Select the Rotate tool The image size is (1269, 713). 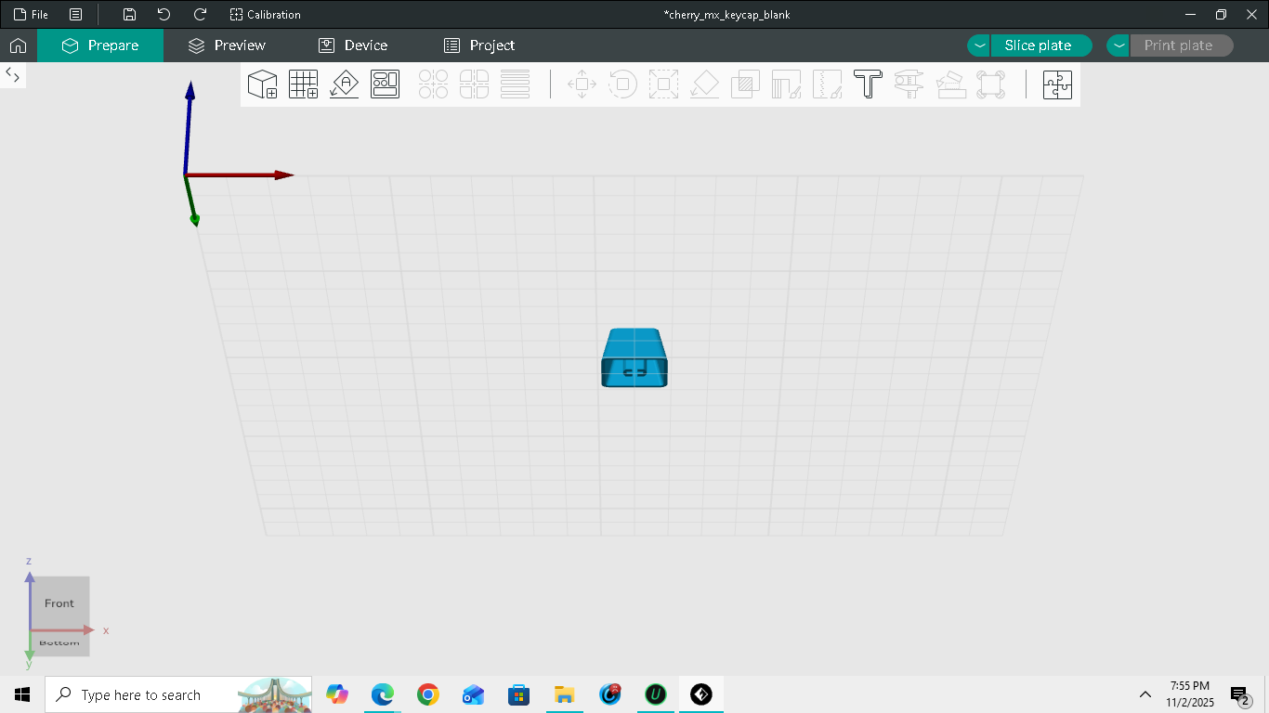[622, 84]
